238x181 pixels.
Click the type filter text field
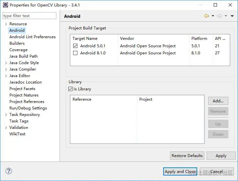click(29, 16)
